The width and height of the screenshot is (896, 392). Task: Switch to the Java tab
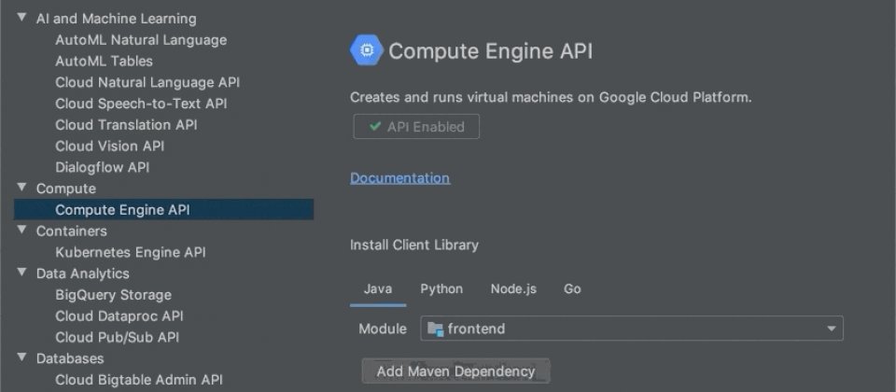tap(378, 289)
